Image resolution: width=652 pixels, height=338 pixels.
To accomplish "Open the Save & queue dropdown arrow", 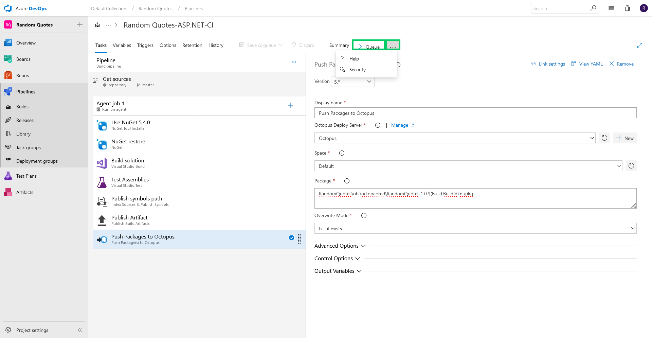I will point(281,45).
